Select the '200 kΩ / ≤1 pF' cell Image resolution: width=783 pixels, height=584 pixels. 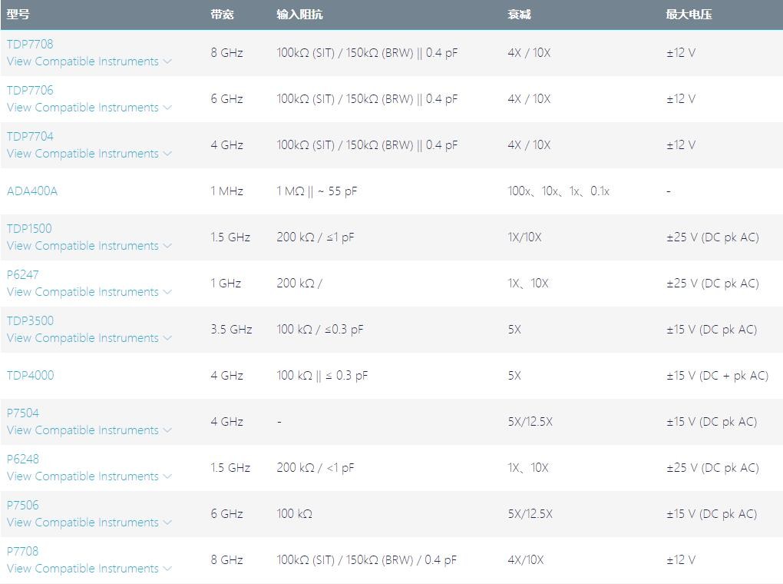click(316, 237)
